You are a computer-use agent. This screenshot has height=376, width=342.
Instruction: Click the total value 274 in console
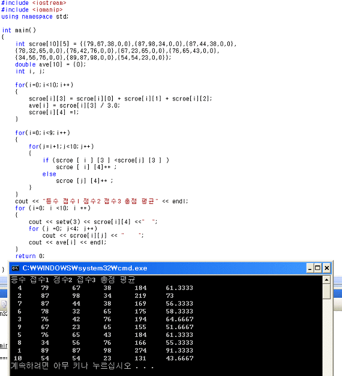tap(140, 351)
